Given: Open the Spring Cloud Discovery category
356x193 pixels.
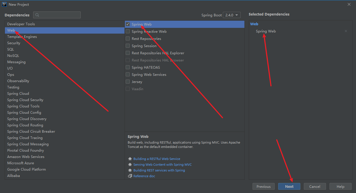Looking at the screenshot, I should [27, 119].
